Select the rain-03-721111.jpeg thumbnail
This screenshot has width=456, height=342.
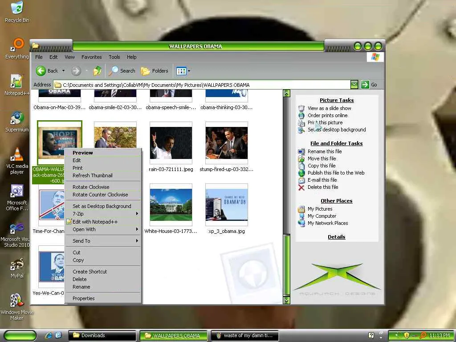click(171, 143)
